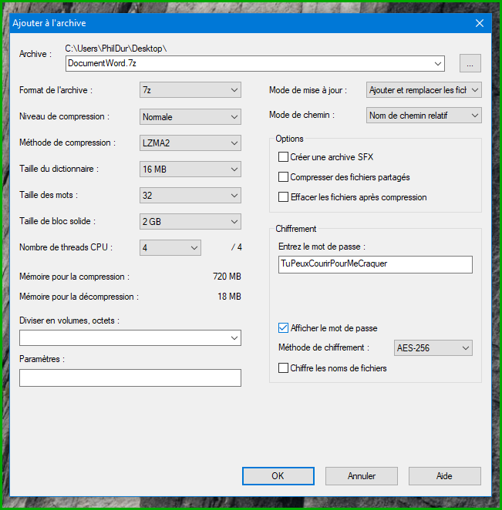
Task: Click the Entrez le mot de passe label
Action: coord(322,247)
